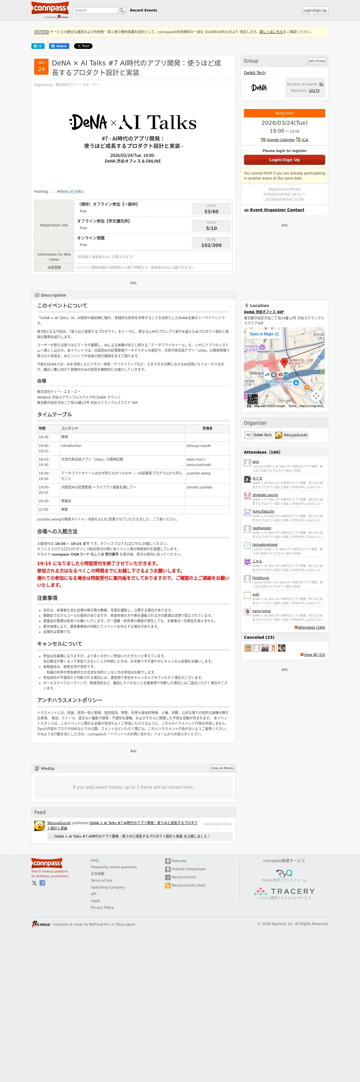Click the search magnifier button

point(122,10)
